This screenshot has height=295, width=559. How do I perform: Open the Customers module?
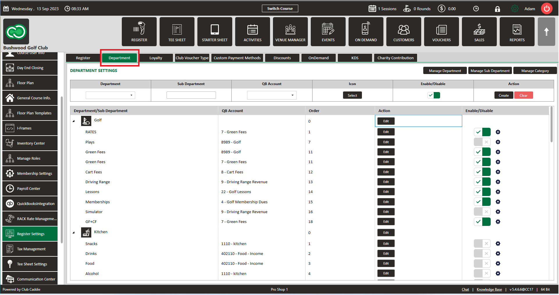click(x=403, y=32)
